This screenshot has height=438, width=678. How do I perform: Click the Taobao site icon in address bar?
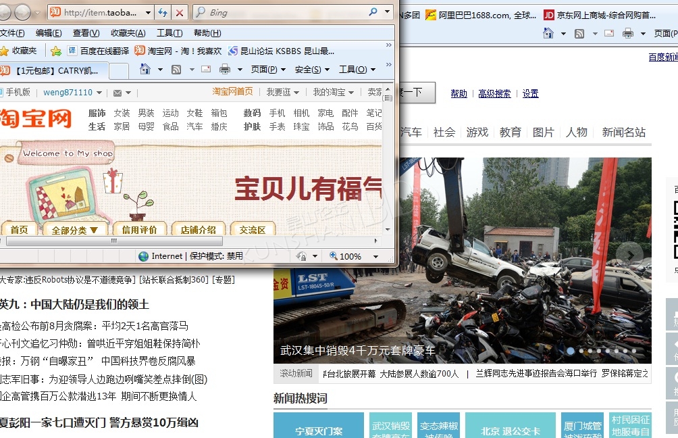click(55, 12)
